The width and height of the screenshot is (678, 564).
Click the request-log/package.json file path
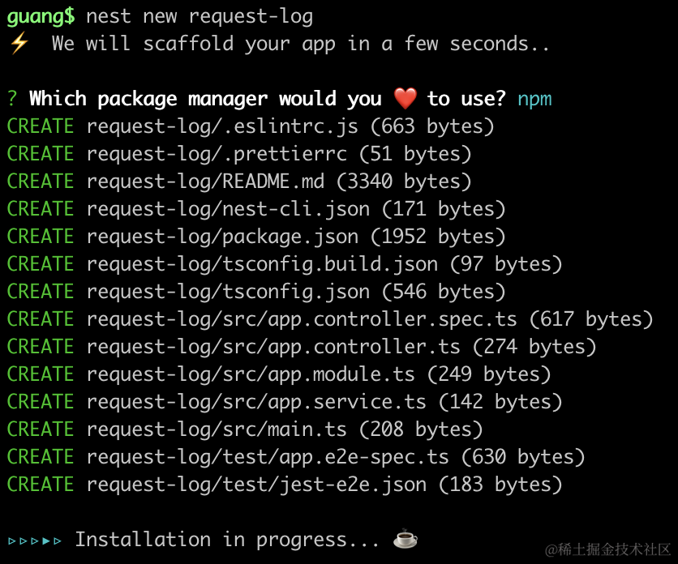click(x=222, y=237)
